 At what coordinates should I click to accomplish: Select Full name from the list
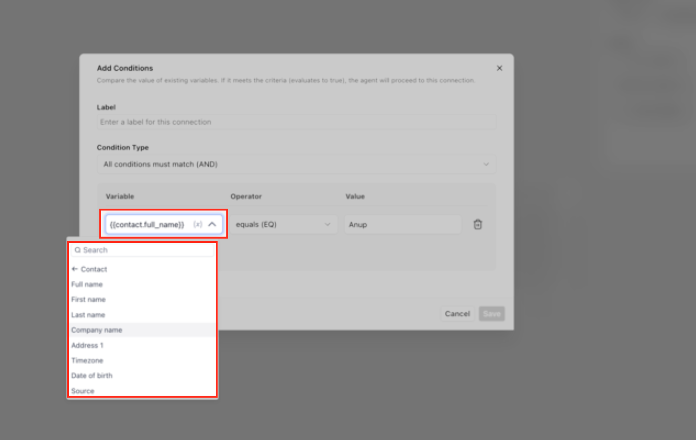pos(87,284)
